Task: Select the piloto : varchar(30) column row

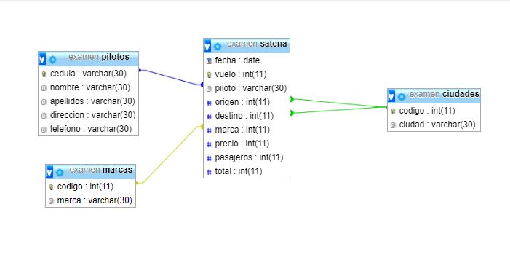Action: click(x=247, y=88)
